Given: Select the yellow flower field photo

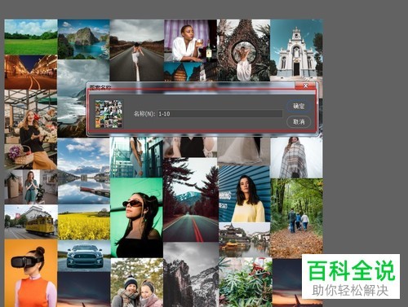Looking at the screenshot, I should pos(84,222).
